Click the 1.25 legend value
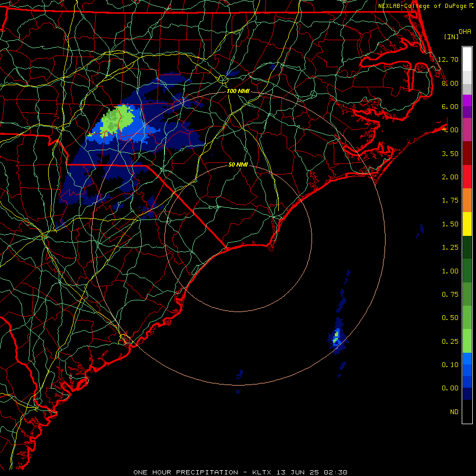The width and height of the screenshot is (476, 476). click(450, 248)
